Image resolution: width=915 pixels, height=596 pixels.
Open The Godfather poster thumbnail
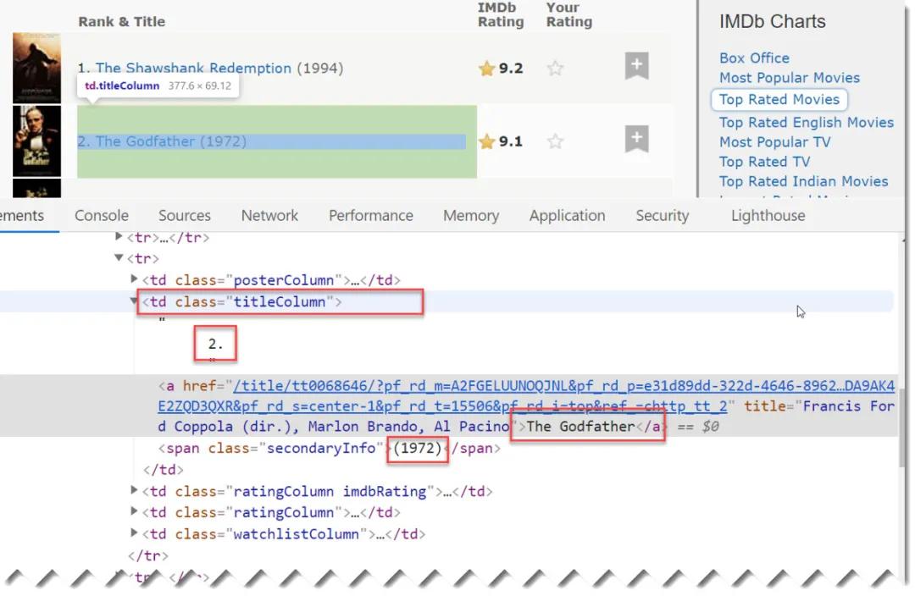pos(36,141)
